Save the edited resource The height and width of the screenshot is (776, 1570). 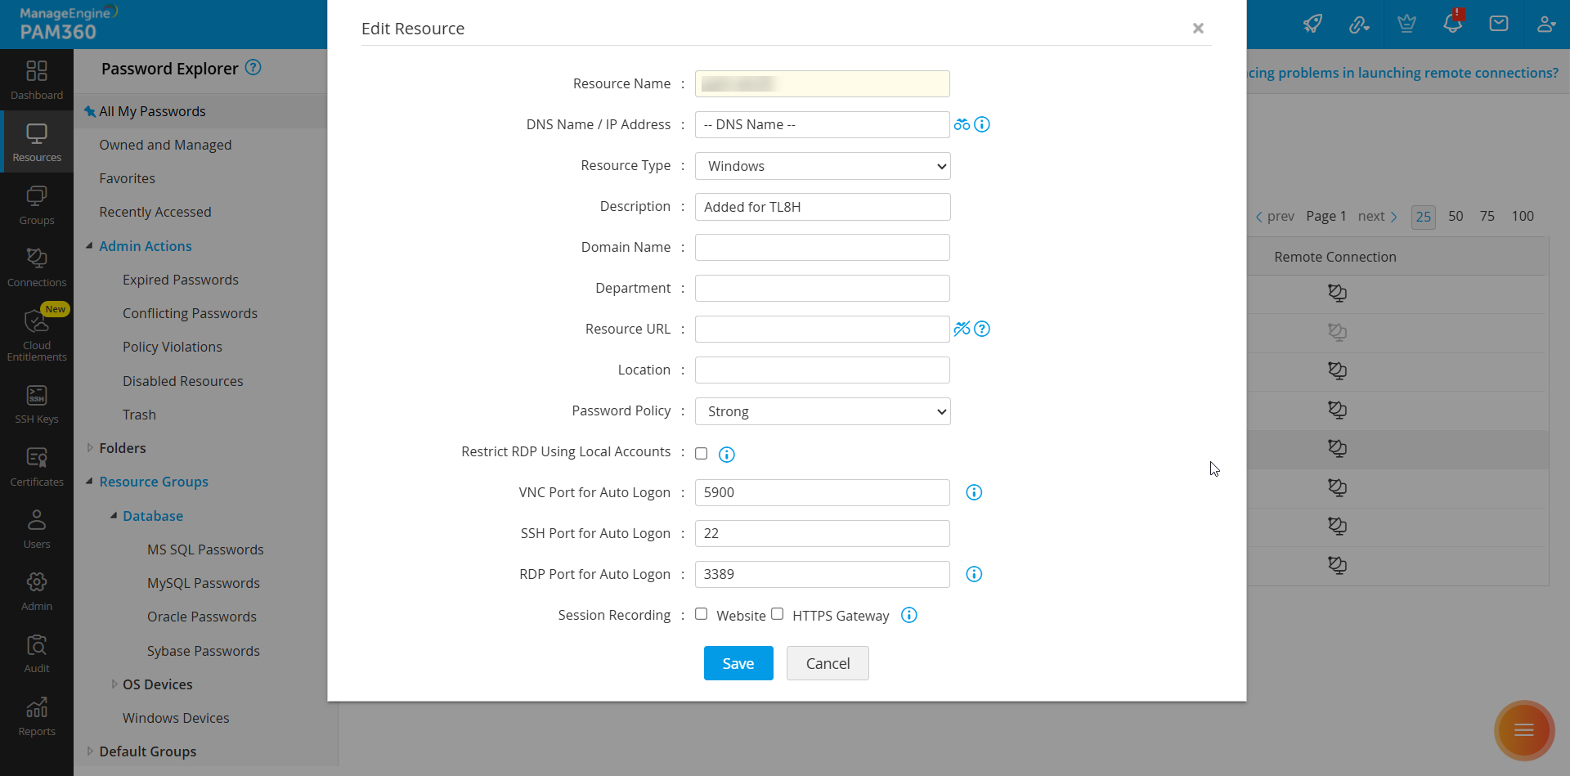pos(738,663)
